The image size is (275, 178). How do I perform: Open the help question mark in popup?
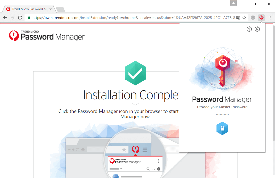249,29
